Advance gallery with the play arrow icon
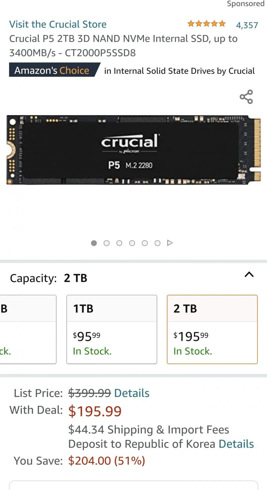The height and width of the screenshot is (490, 267). tap(170, 243)
